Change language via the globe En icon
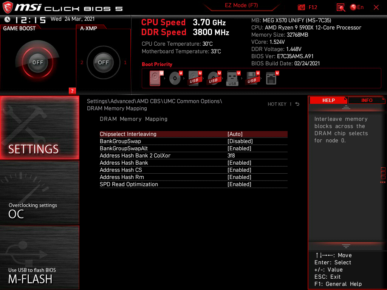387x290 pixels. point(357,8)
